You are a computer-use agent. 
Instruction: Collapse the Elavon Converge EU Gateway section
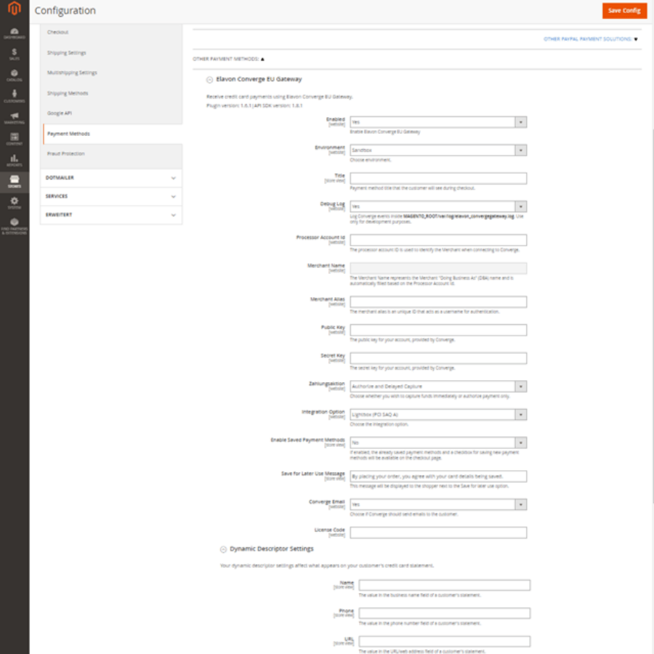tap(210, 80)
